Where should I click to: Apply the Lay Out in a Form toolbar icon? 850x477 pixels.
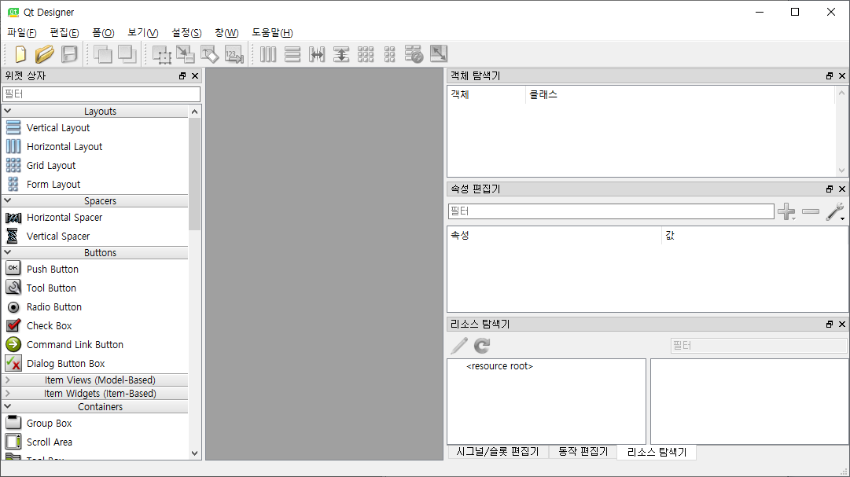(390, 54)
